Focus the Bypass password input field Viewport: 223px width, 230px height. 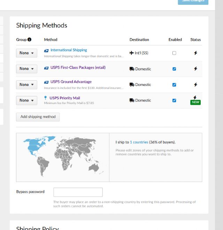78,192
